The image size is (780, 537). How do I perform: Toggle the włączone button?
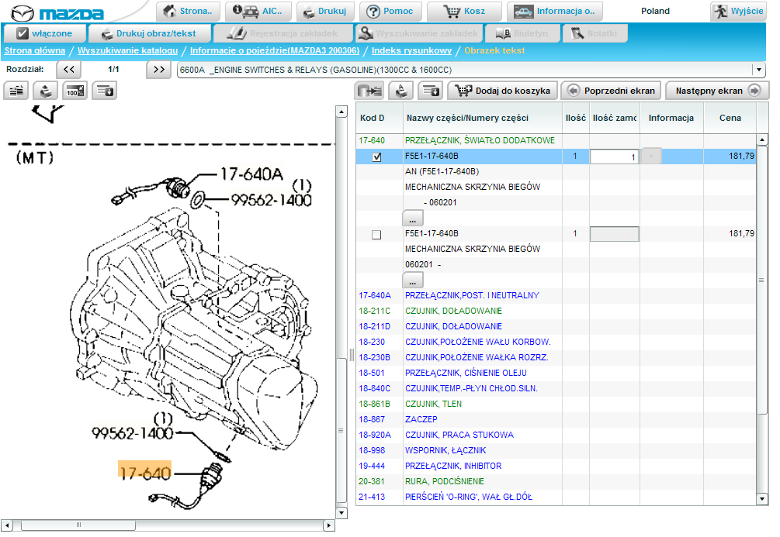point(44,34)
